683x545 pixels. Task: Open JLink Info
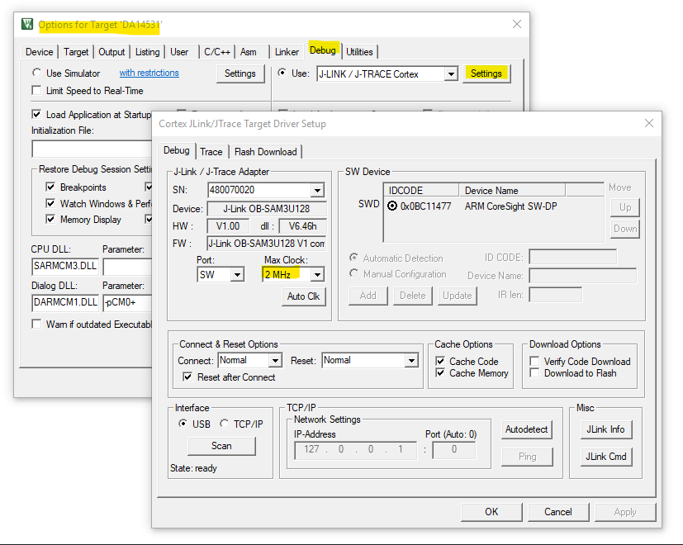pos(605,429)
